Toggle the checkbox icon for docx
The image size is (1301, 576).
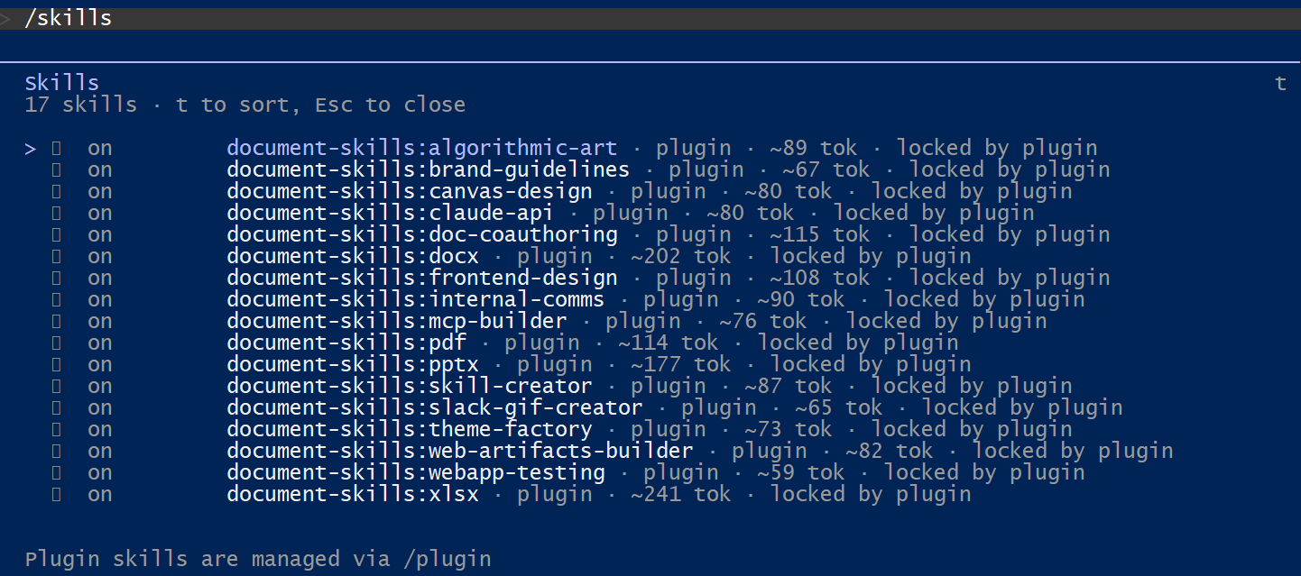tap(56, 256)
